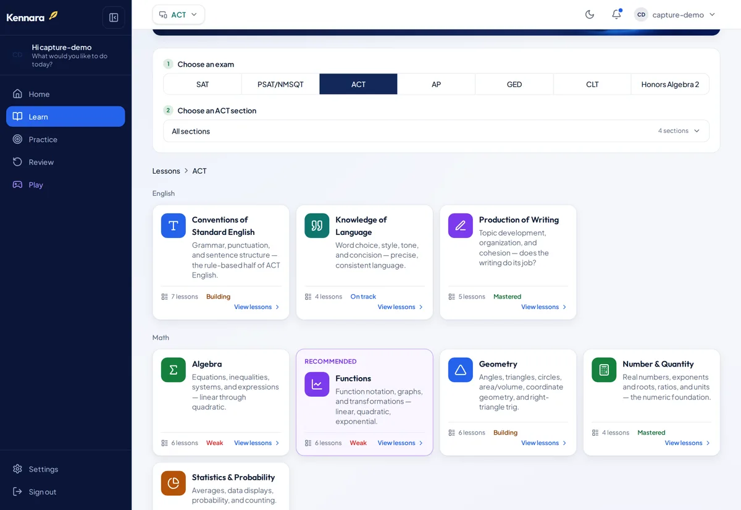Click Statistics & Probability pie icon
This screenshot has width=741, height=510.
[174, 483]
